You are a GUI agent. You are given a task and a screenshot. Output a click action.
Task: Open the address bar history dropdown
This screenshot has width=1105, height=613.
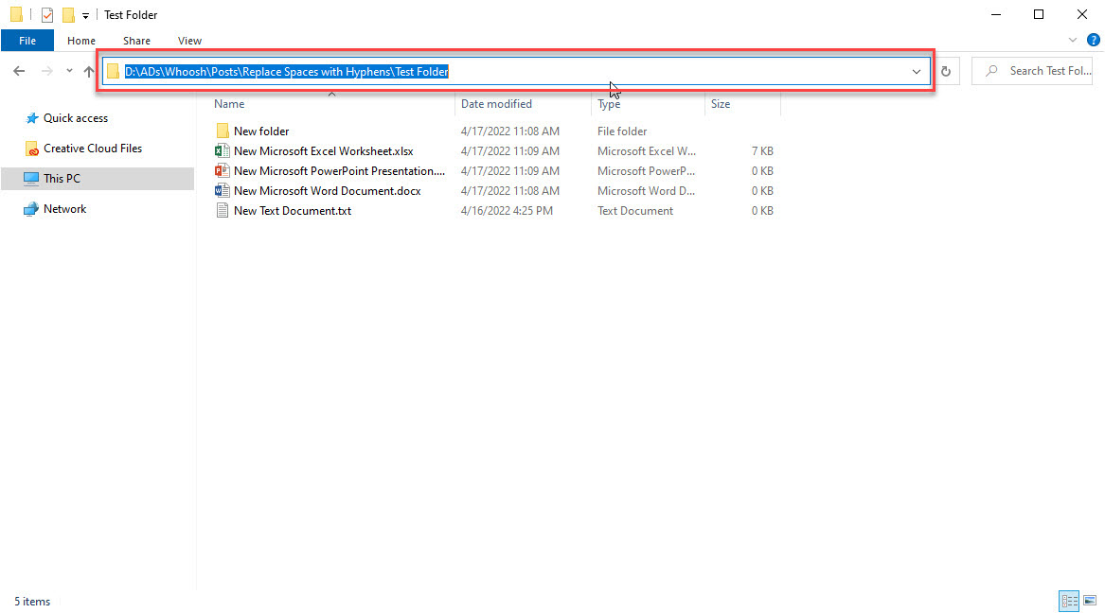point(916,70)
